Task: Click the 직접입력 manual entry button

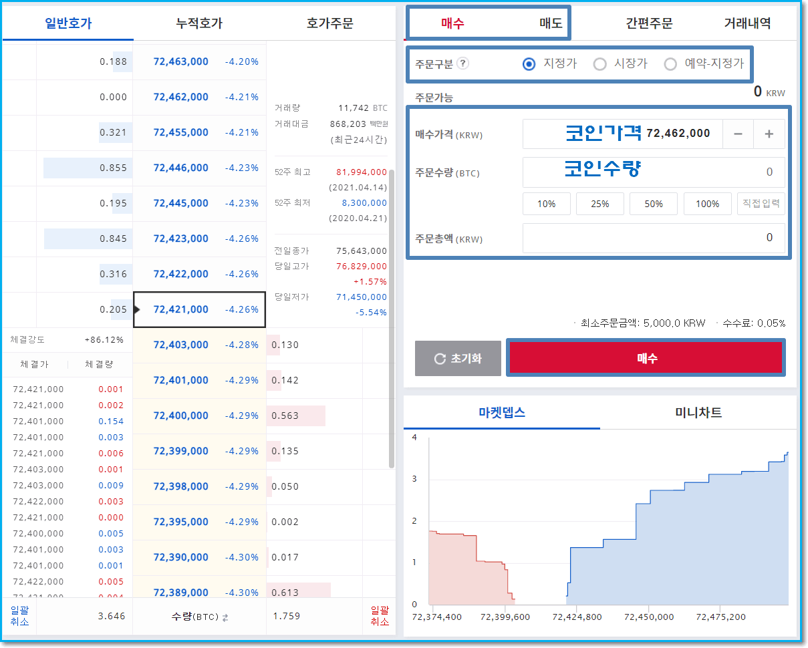Action: tap(761, 204)
